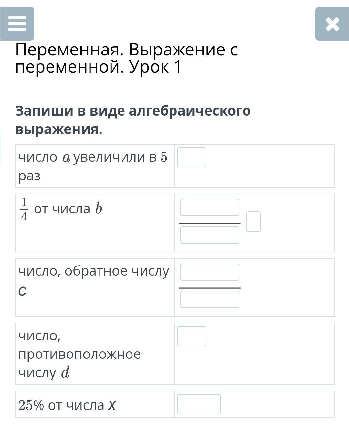Select numerator field for '1/4 от числа b'
This screenshot has width=349, height=442.
[x=210, y=208]
